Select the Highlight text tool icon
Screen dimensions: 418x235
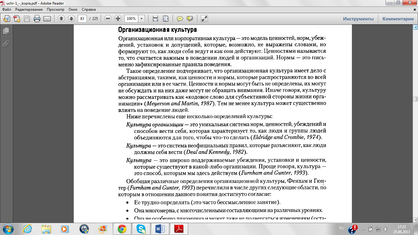pos(190,19)
